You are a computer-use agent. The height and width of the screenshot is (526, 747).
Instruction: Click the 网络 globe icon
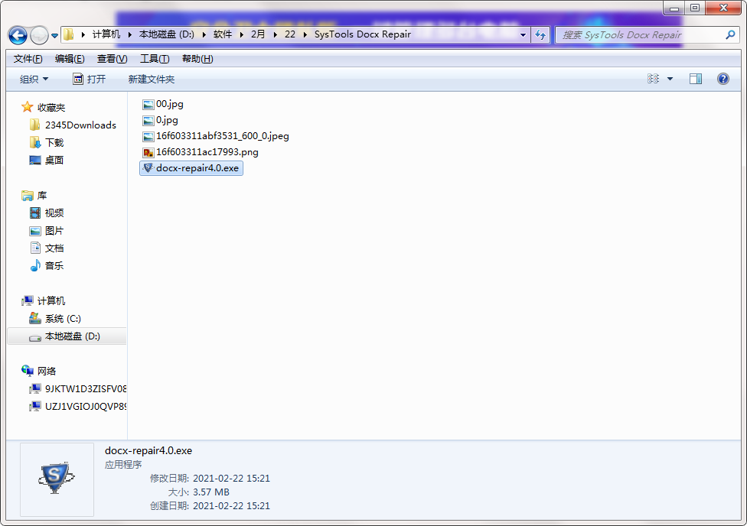pyautogui.click(x=27, y=371)
